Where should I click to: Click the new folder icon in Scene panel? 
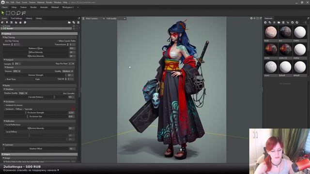pos(69,23)
